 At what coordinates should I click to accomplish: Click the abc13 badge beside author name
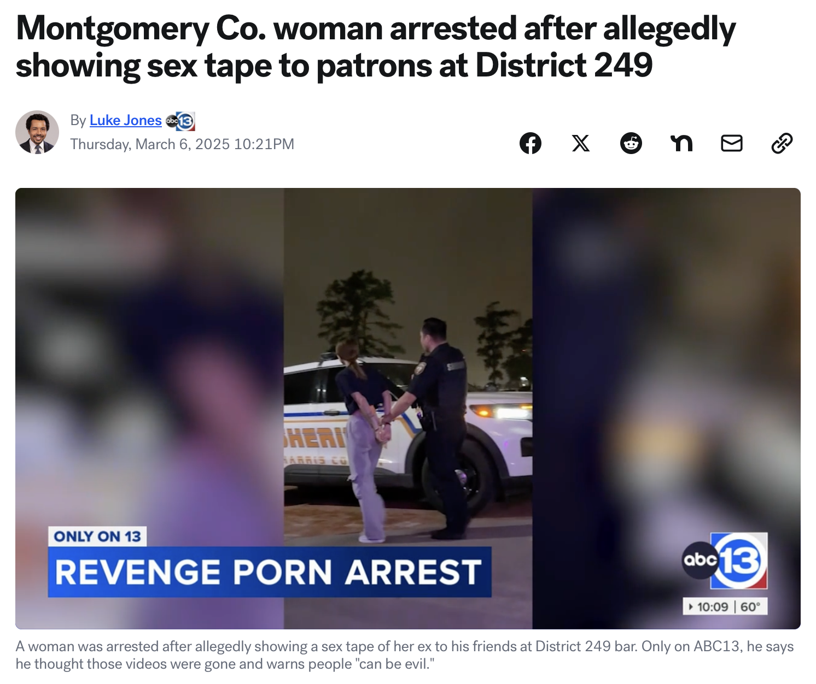pos(180,121)
